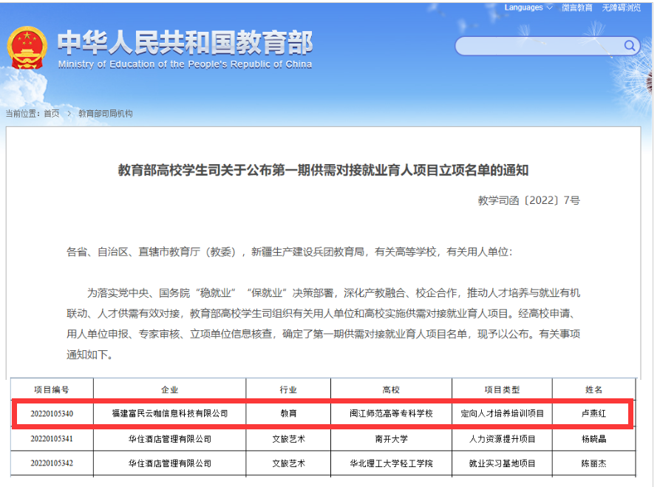Select the 企业 column header
The height and width of the screenshot is (487, 660).
(x=169, y=389)
